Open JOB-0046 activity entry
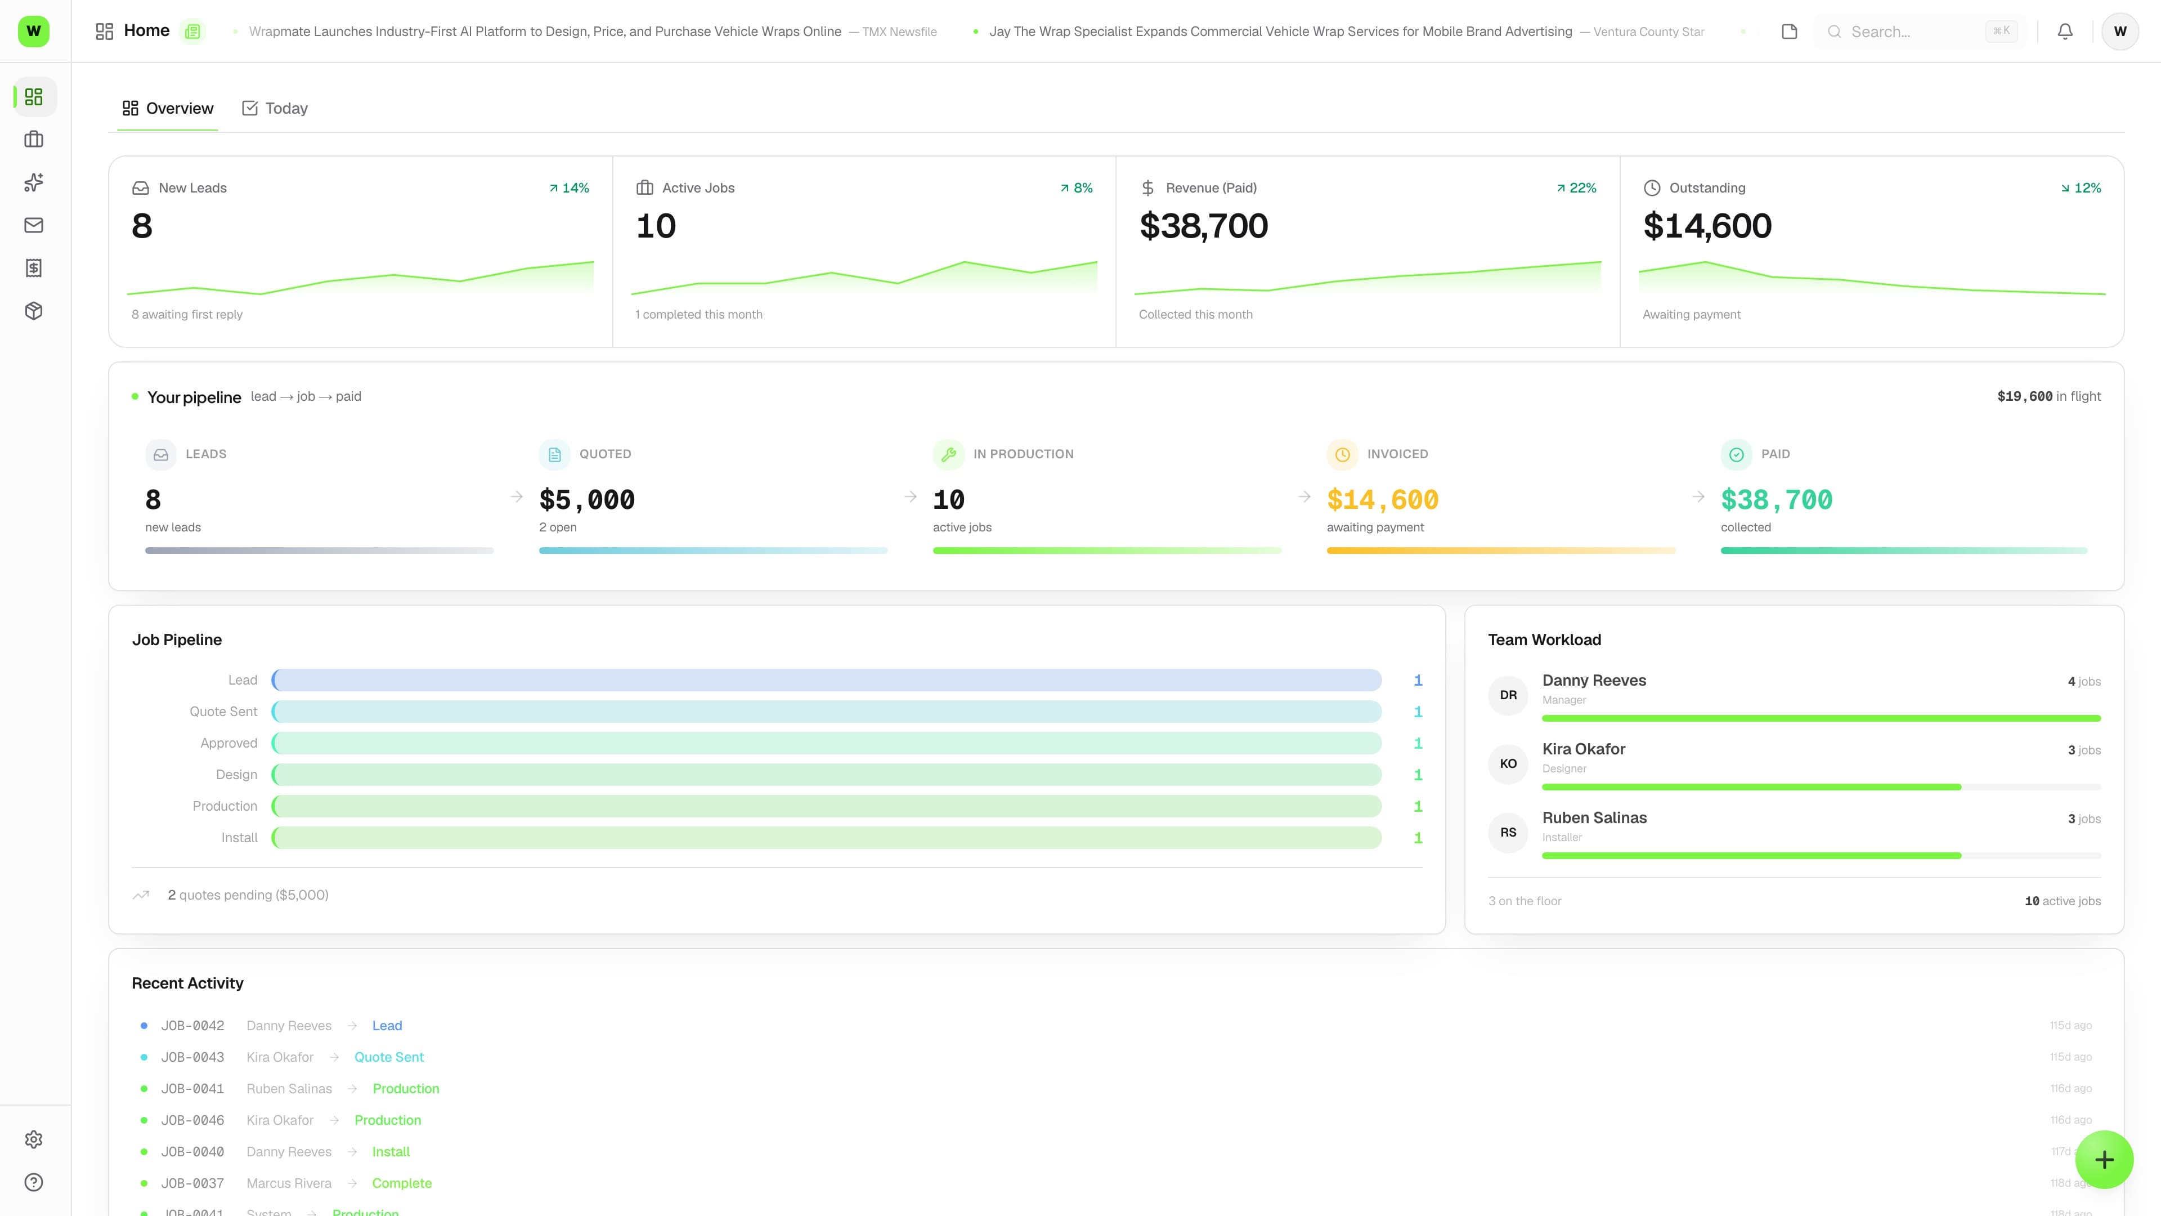 coord(1117,1120)
